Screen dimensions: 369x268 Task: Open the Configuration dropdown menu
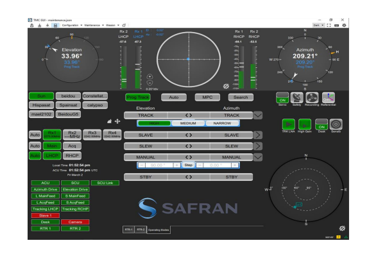pos(72,25)
